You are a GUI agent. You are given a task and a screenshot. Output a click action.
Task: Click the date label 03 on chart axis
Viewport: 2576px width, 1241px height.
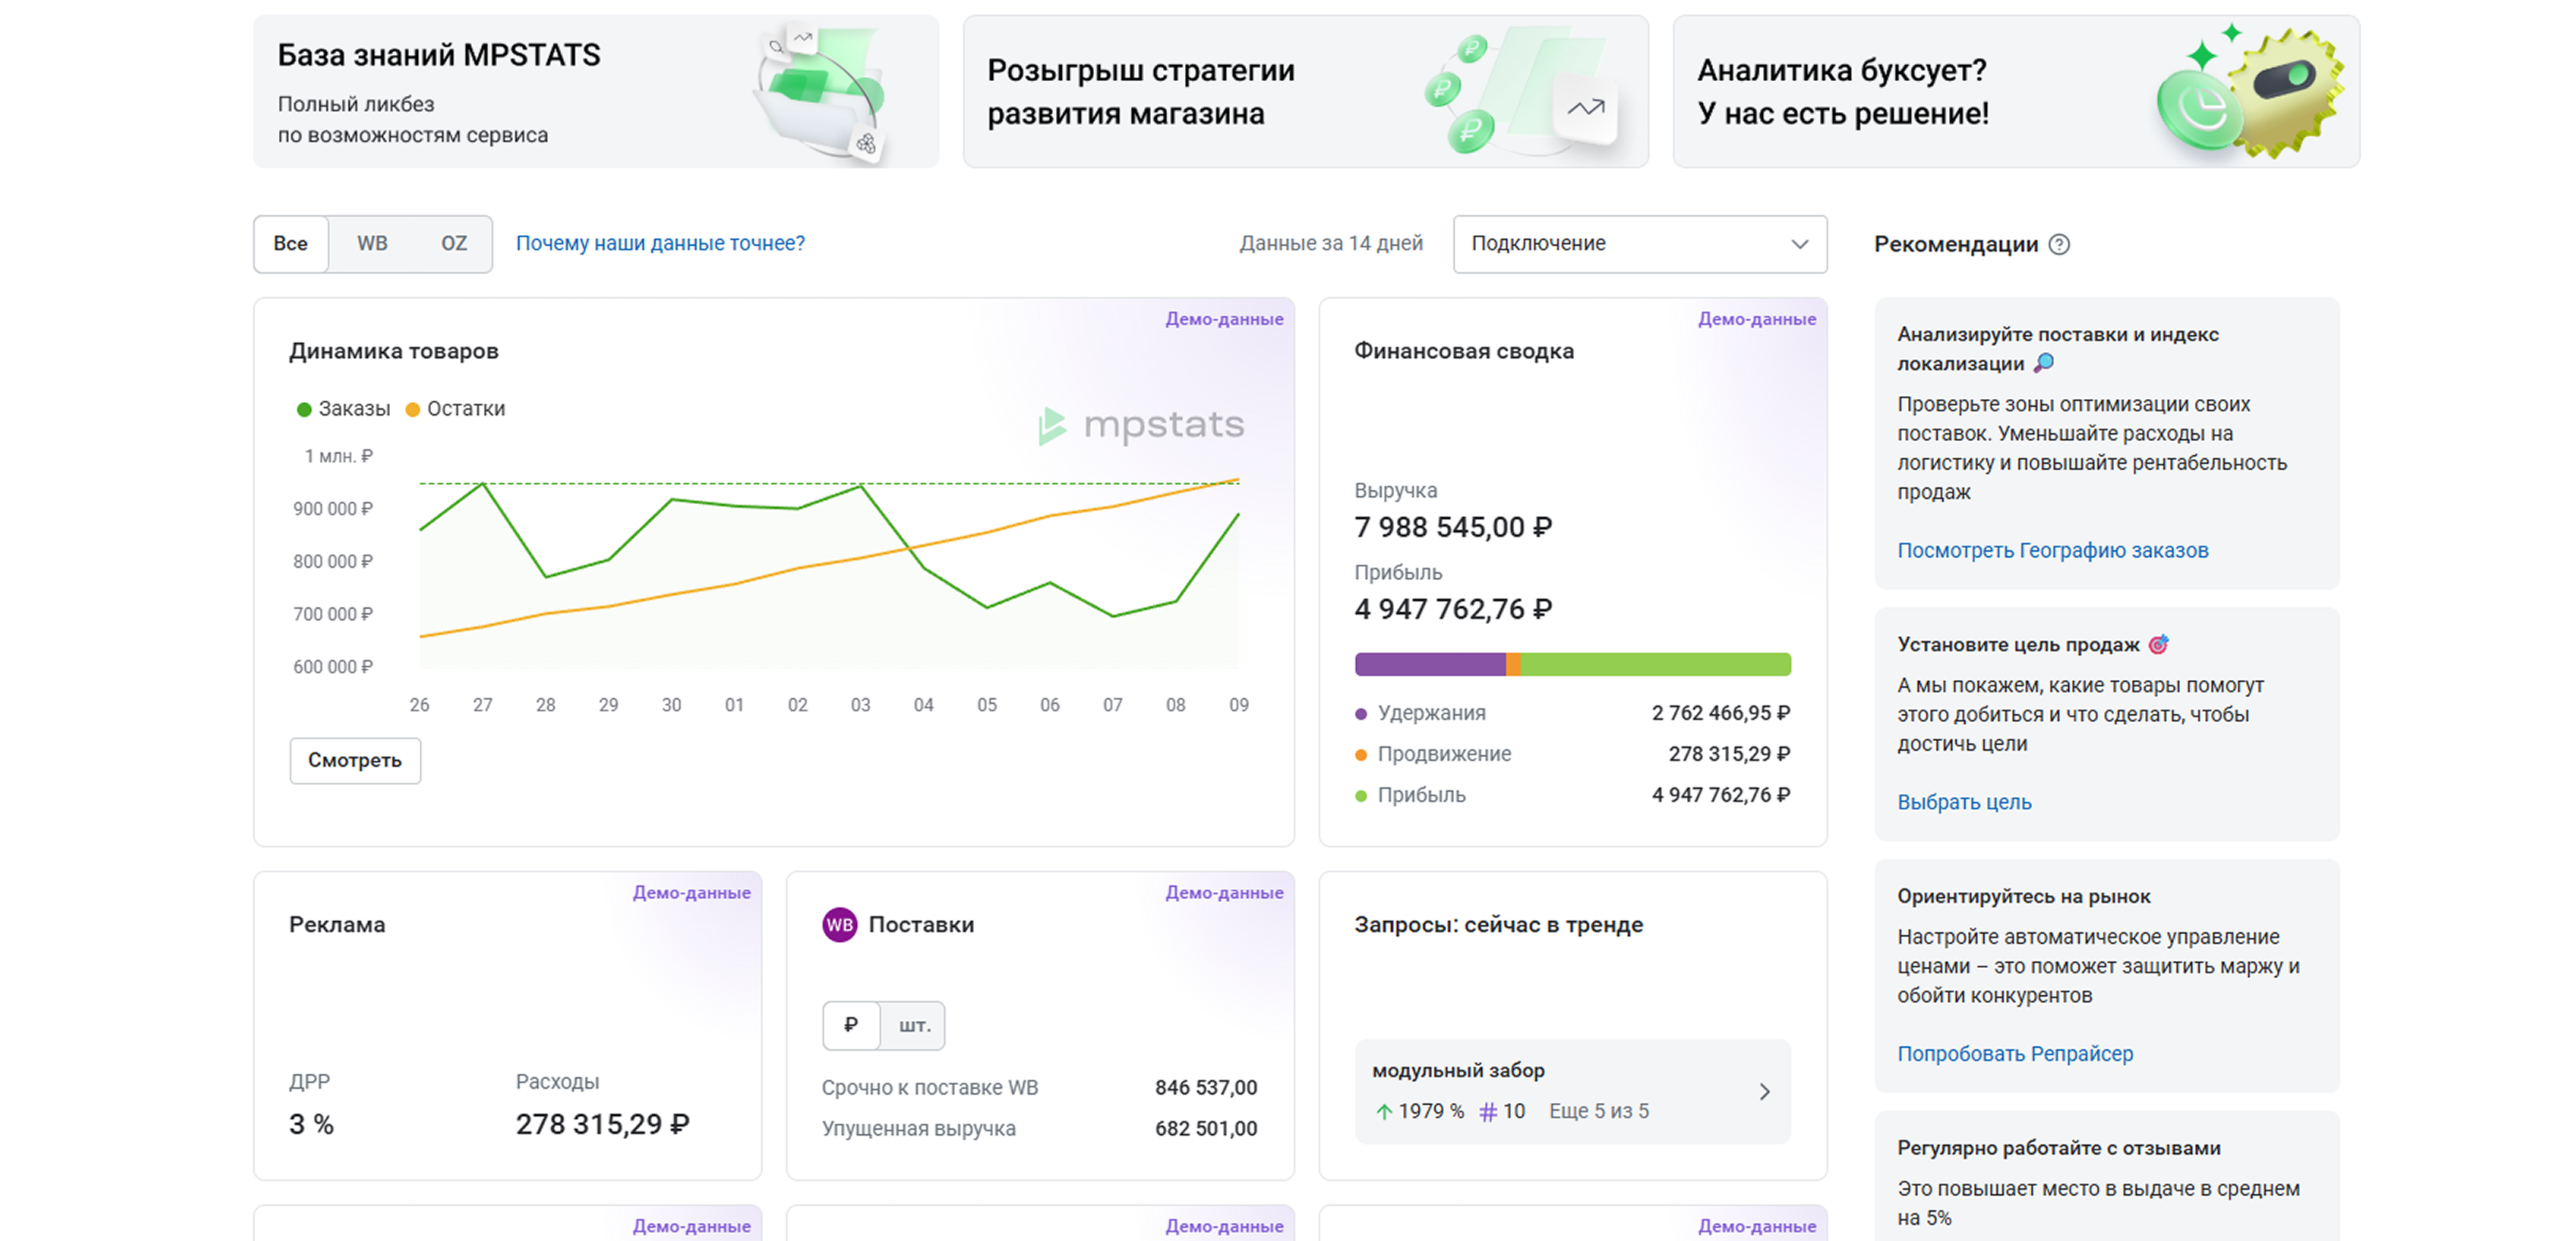[x=860, y=705]
